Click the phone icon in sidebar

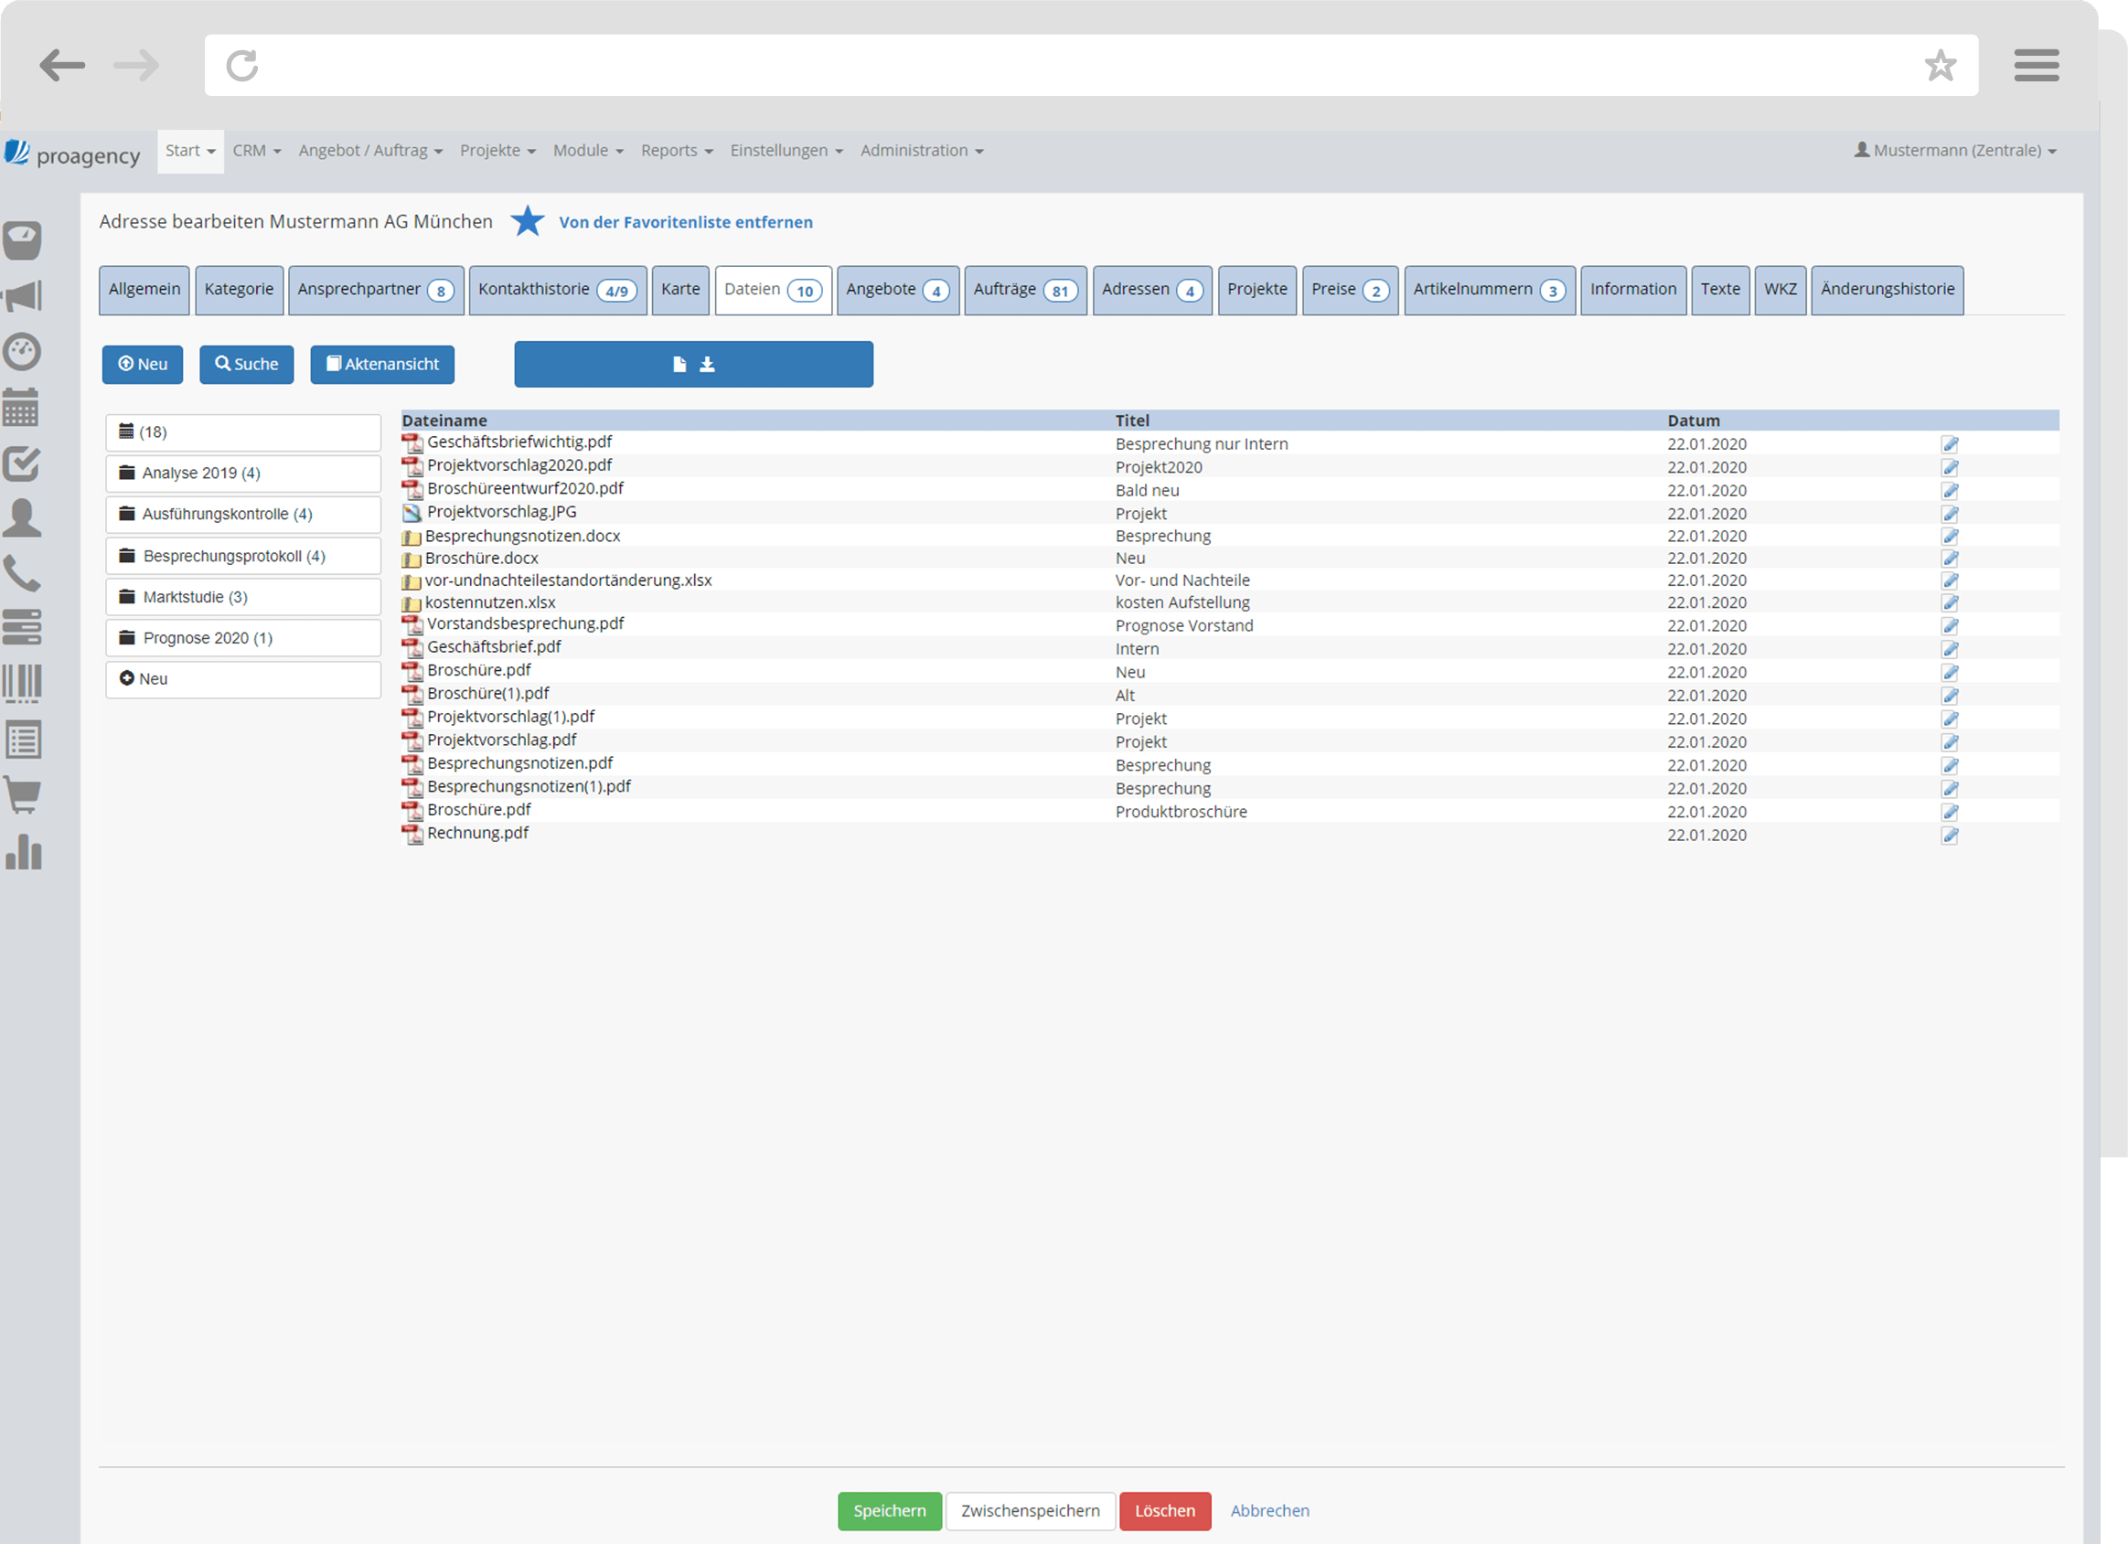(x=22, y=573)
